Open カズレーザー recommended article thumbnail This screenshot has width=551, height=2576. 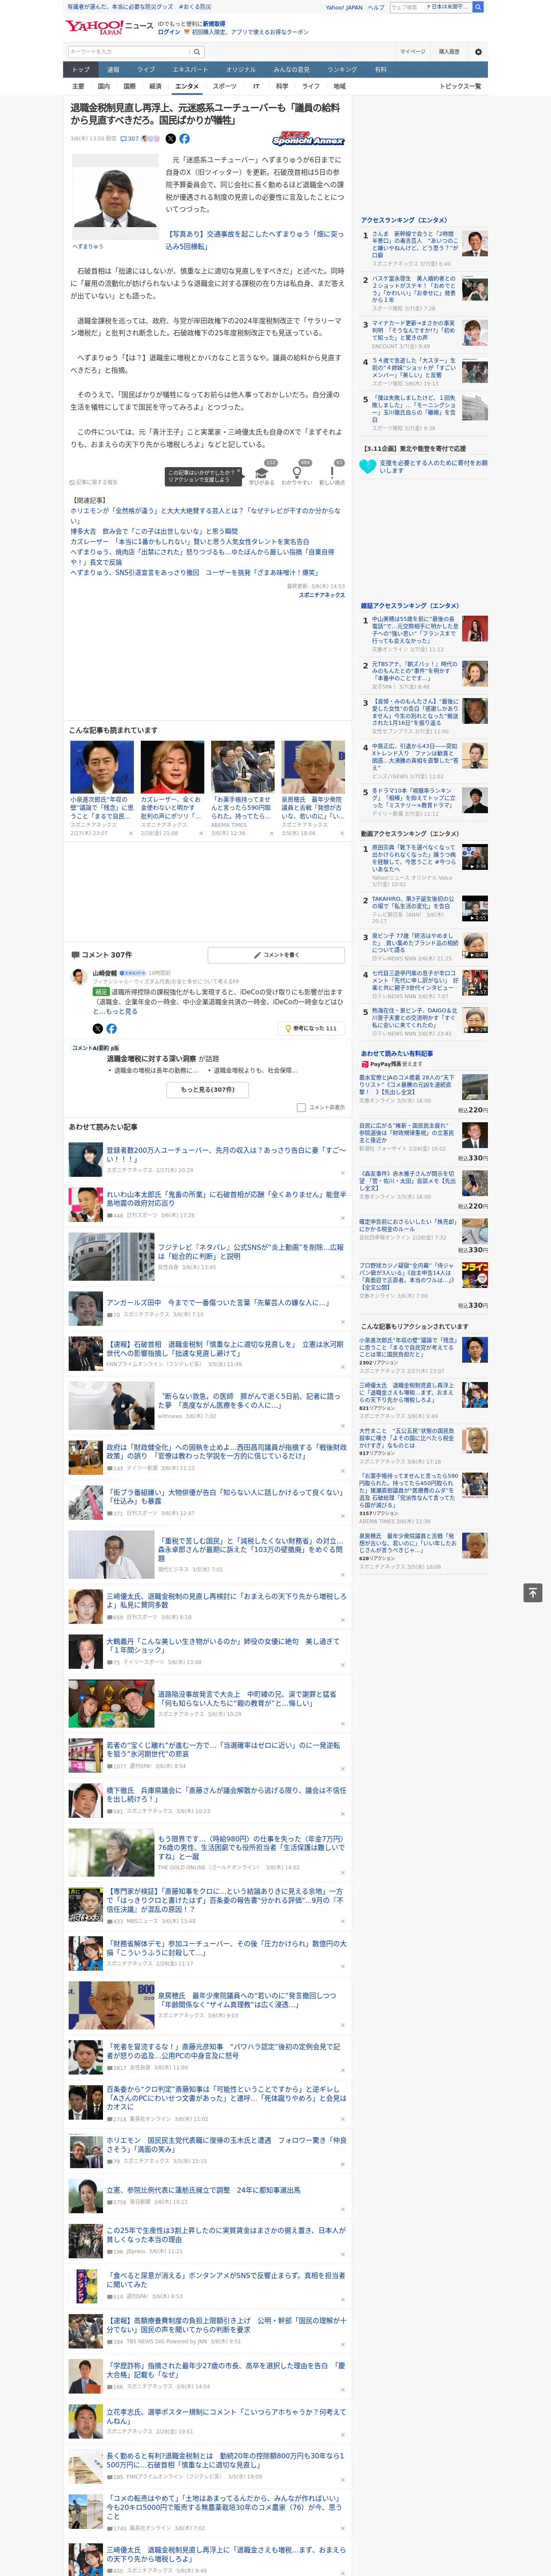172,767
